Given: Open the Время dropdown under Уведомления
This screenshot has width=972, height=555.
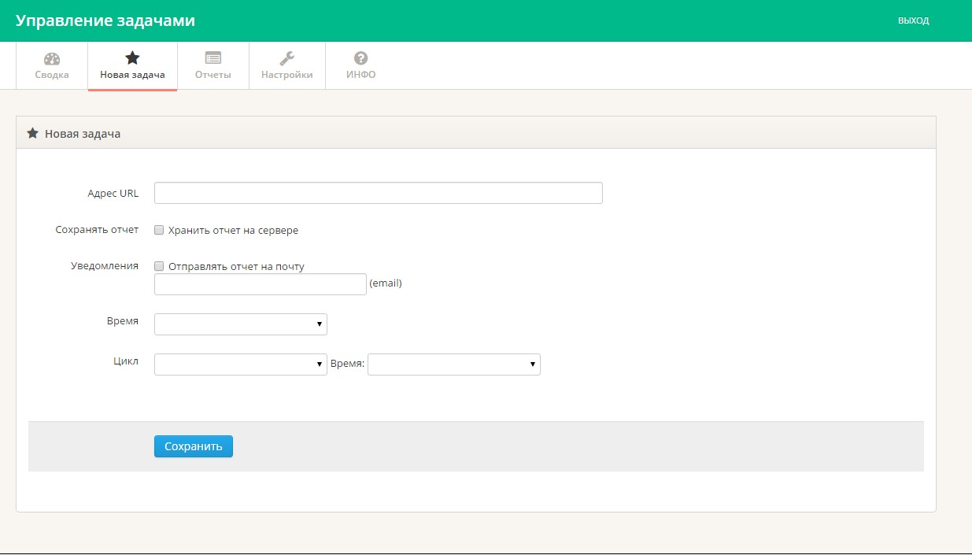Looking at the screenshot, I should point(241,324).
